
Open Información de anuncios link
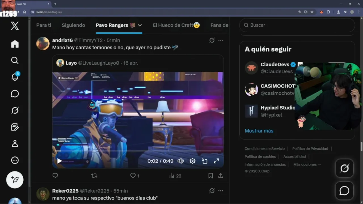[x=265, y=165]
